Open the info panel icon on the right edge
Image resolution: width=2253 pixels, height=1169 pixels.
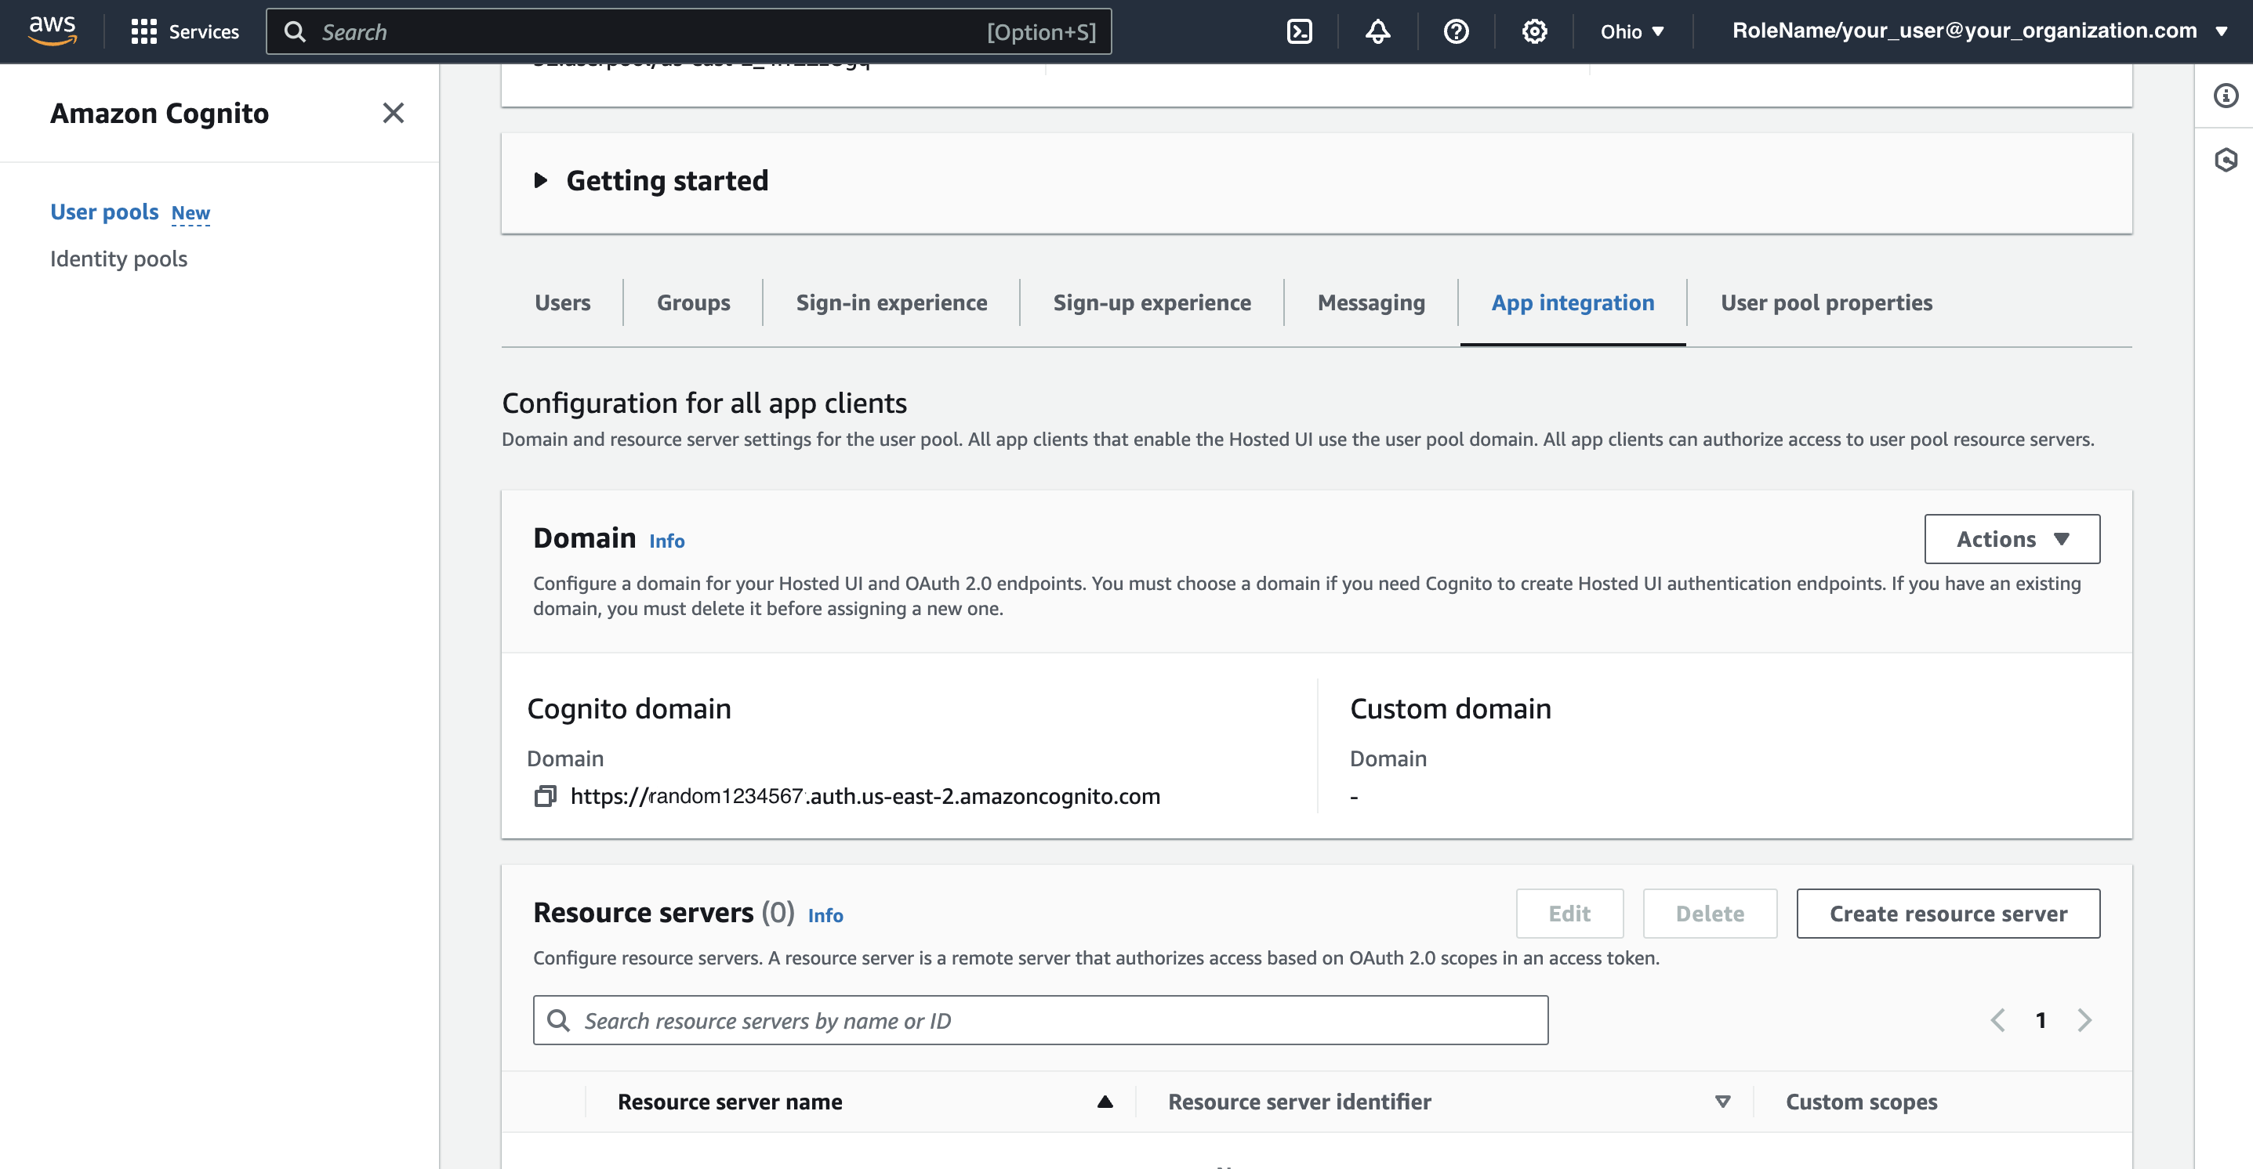click(2225, 96)
